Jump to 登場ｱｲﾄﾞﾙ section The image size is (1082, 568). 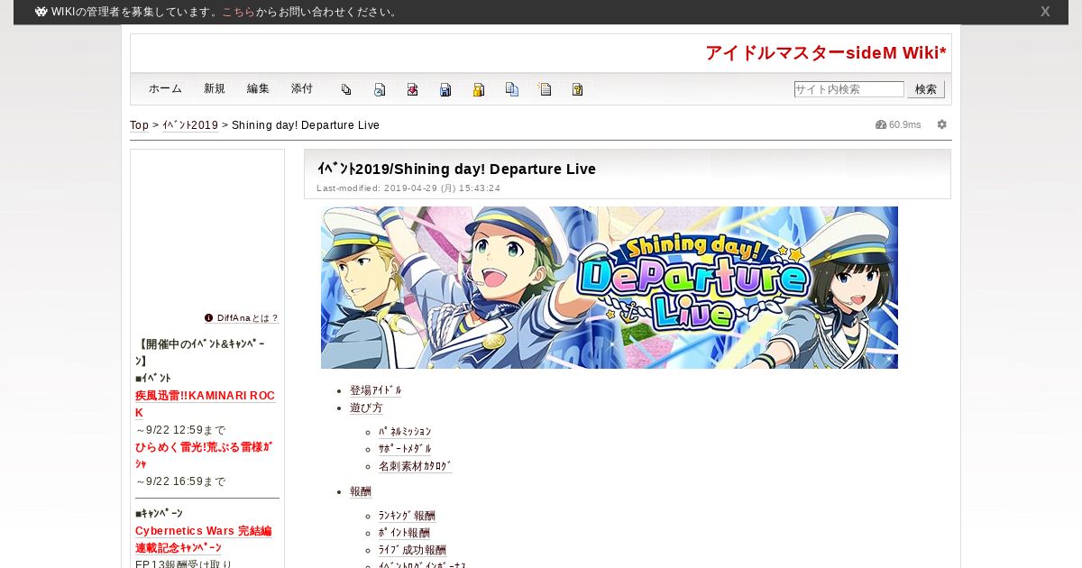[x=376, y=390]
